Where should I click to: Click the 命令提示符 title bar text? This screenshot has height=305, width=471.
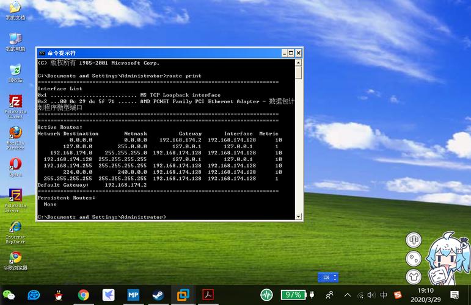pos(62,53)
